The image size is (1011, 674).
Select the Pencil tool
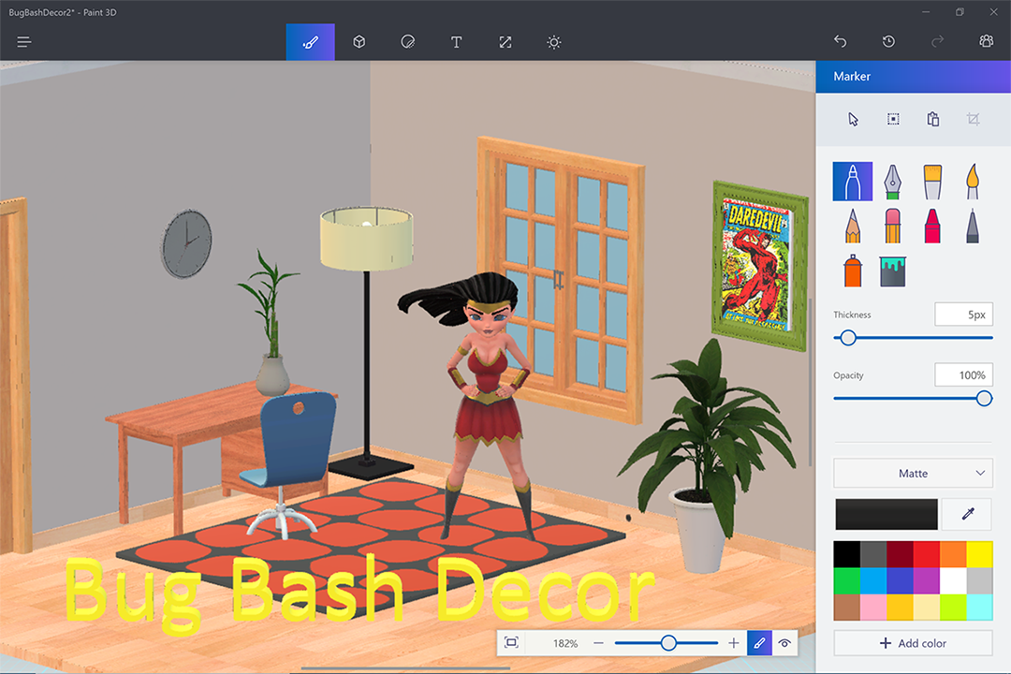pyautogui.click(x=853, y=226)
